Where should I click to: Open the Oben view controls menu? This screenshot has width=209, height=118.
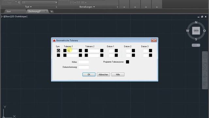(x=8, y=16)
